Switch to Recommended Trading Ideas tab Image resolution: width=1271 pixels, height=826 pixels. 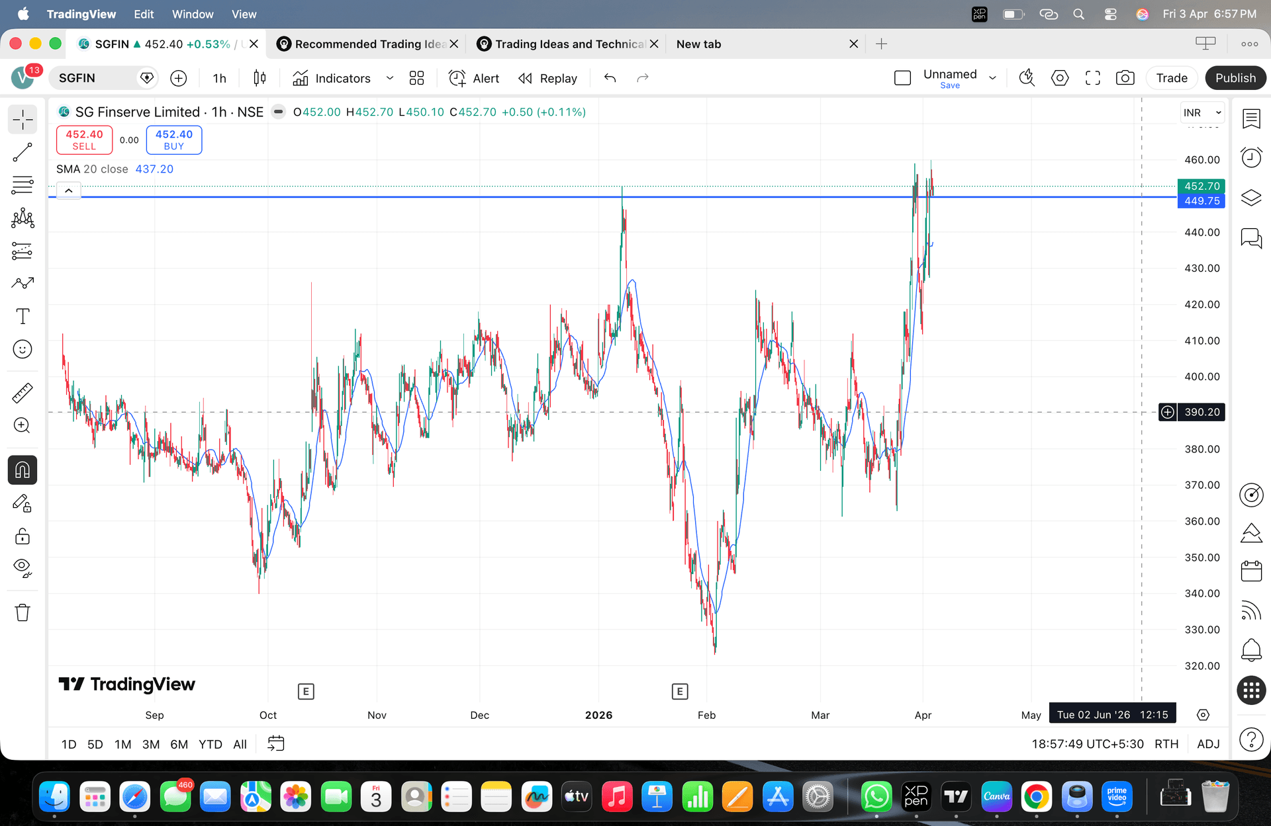(367, 44)
